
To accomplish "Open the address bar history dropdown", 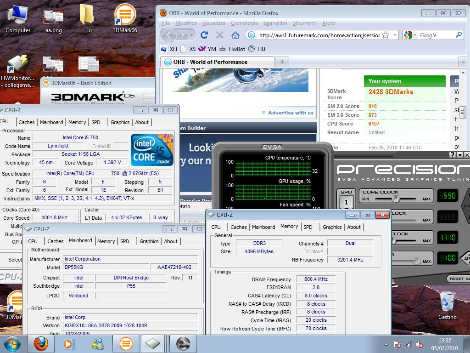I will (395, 35).
